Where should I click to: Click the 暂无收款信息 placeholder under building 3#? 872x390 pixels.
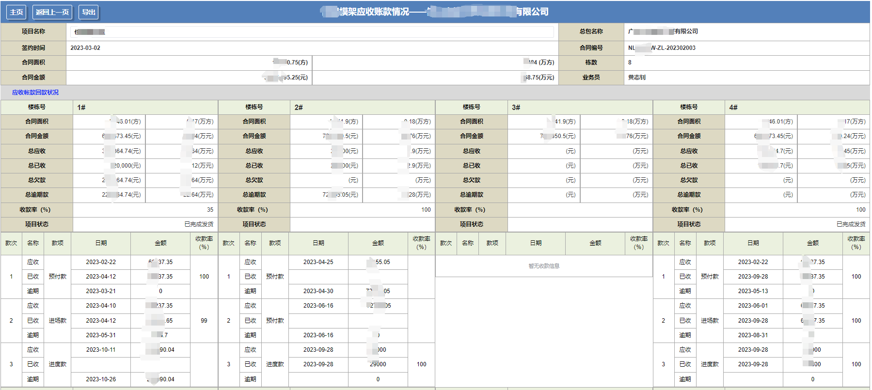pos(544,266)
